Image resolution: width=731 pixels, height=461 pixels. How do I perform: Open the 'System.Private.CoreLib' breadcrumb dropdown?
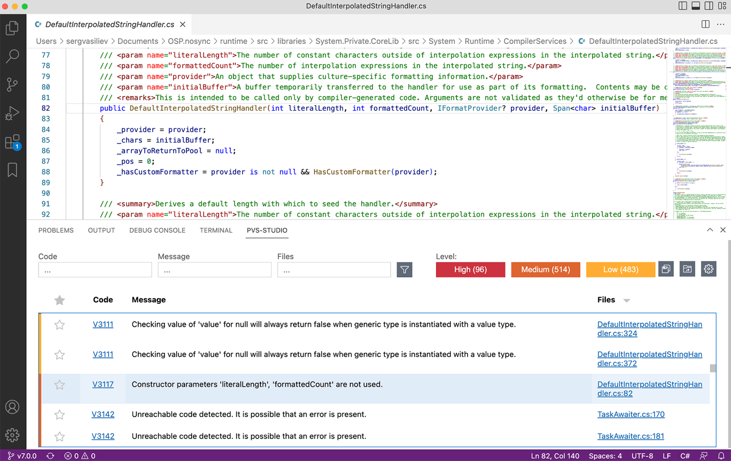tap(357, 41)
